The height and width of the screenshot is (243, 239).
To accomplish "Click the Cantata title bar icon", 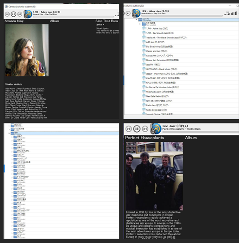I will (x=6, y=6).
